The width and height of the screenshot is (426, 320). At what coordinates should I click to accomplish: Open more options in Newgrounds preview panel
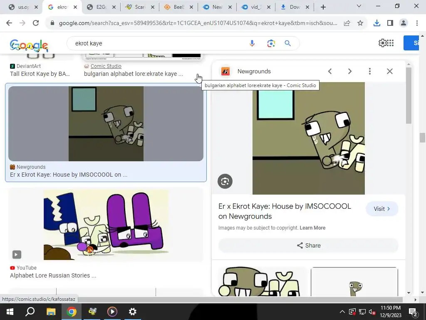point(370,71)
